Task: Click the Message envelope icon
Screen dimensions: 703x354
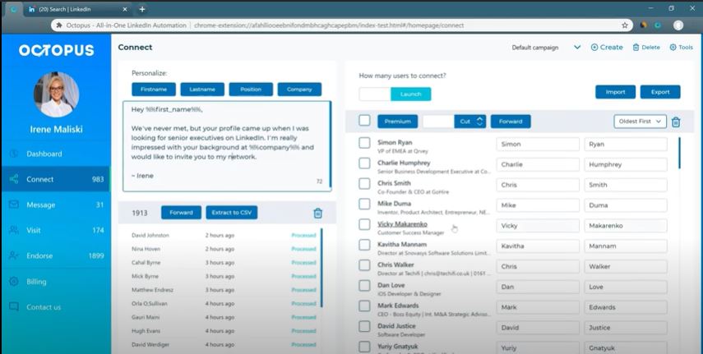Action: click(x=14, y=205)
